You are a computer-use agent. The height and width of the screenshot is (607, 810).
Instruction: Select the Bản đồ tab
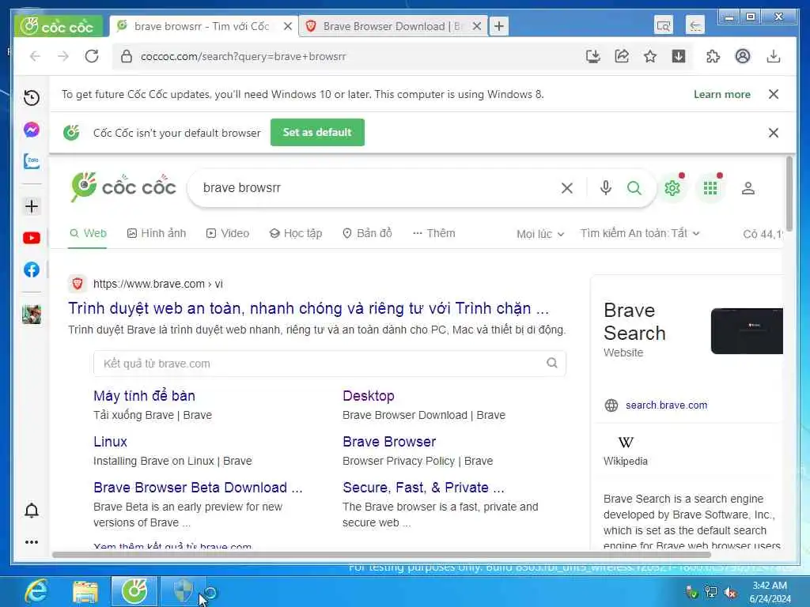coord(367,233)
